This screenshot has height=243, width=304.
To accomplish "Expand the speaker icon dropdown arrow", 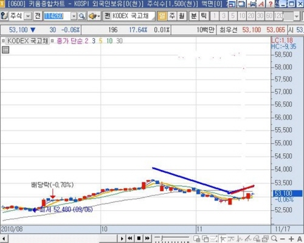I will click(99, 16).
